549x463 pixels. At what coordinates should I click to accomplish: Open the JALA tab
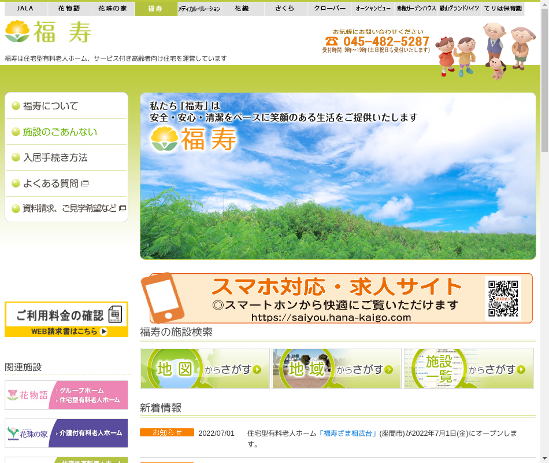click(x=25, y=9)
